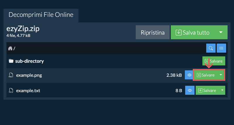Image resolution: width=234 pixels, height=125 pixels.
Task: Open search with the magnifying glass icon
Action: tap(211, 48)
